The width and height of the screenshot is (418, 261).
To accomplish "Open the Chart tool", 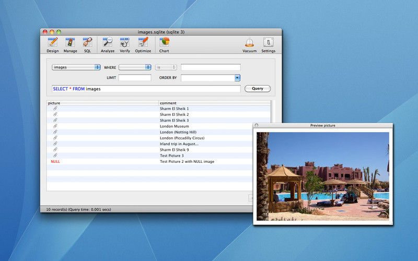I will (x=164, y=45).
